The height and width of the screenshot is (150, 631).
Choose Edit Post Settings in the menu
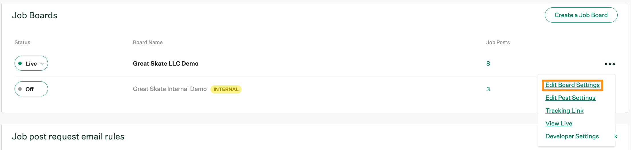570,98
